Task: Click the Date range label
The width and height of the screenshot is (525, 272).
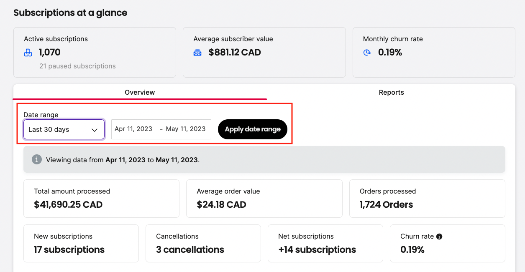Action: (41, 115)
